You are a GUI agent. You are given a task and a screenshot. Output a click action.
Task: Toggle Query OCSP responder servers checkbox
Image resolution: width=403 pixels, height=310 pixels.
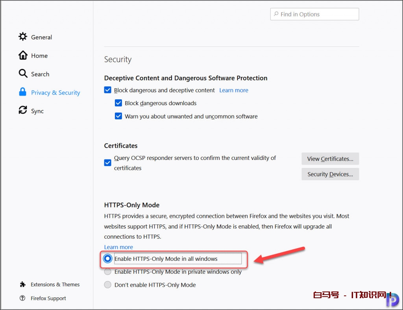[x=108, y=163]
